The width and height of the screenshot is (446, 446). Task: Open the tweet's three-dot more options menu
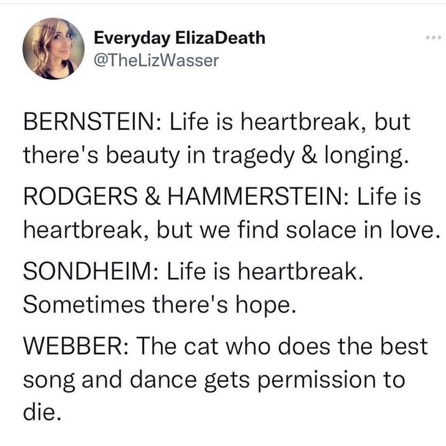click(434, 38)
